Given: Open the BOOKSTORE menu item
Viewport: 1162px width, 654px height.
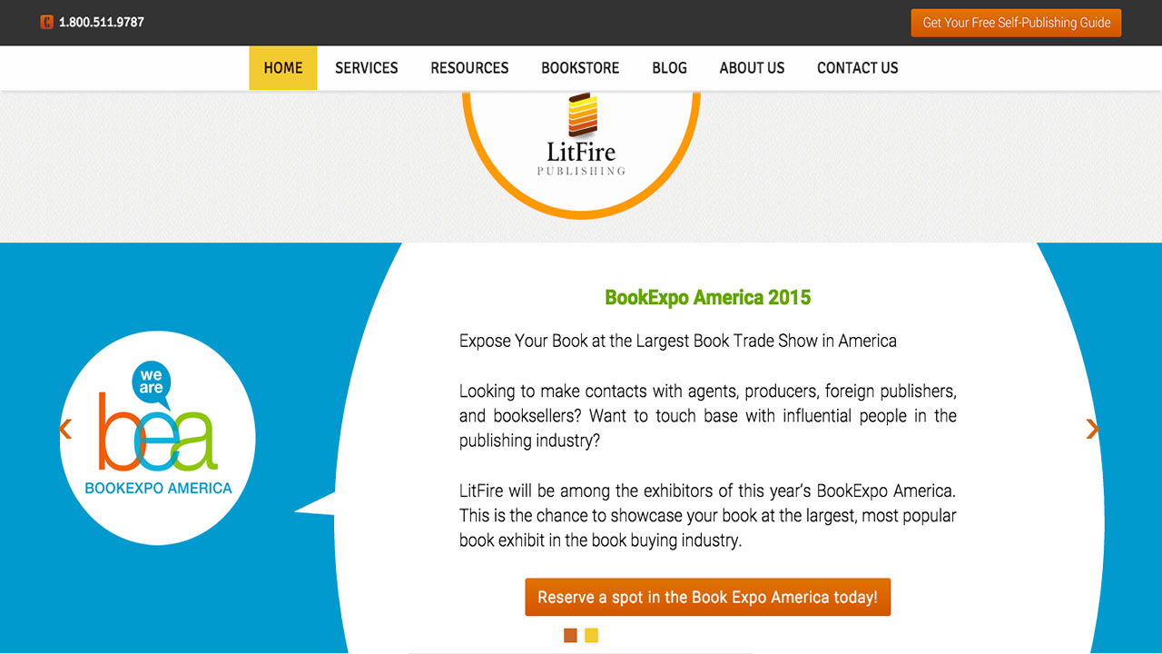Looking at the screenshot, I should click(x=580, y=67).
